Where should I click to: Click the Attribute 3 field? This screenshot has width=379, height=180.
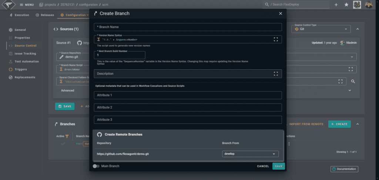188,120
